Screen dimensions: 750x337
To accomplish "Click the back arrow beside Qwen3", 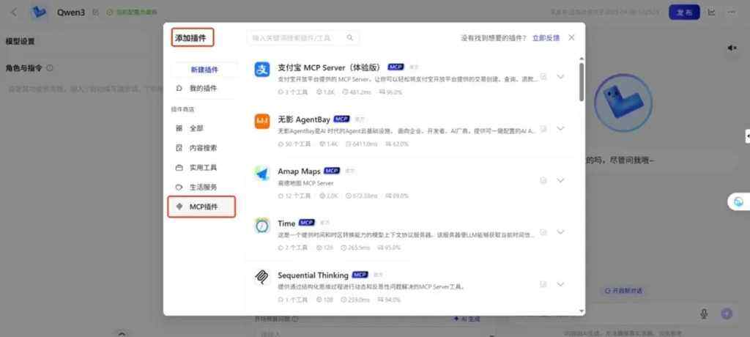I will coord(13,12).
